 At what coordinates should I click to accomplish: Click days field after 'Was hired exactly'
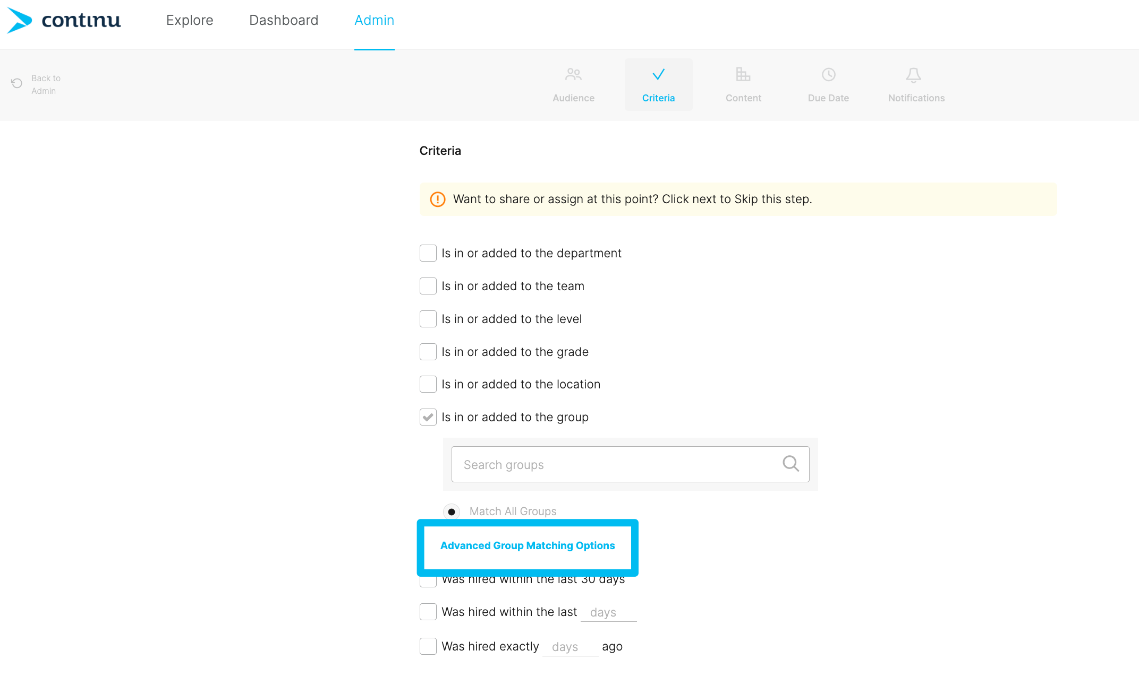tap(570, 647)
